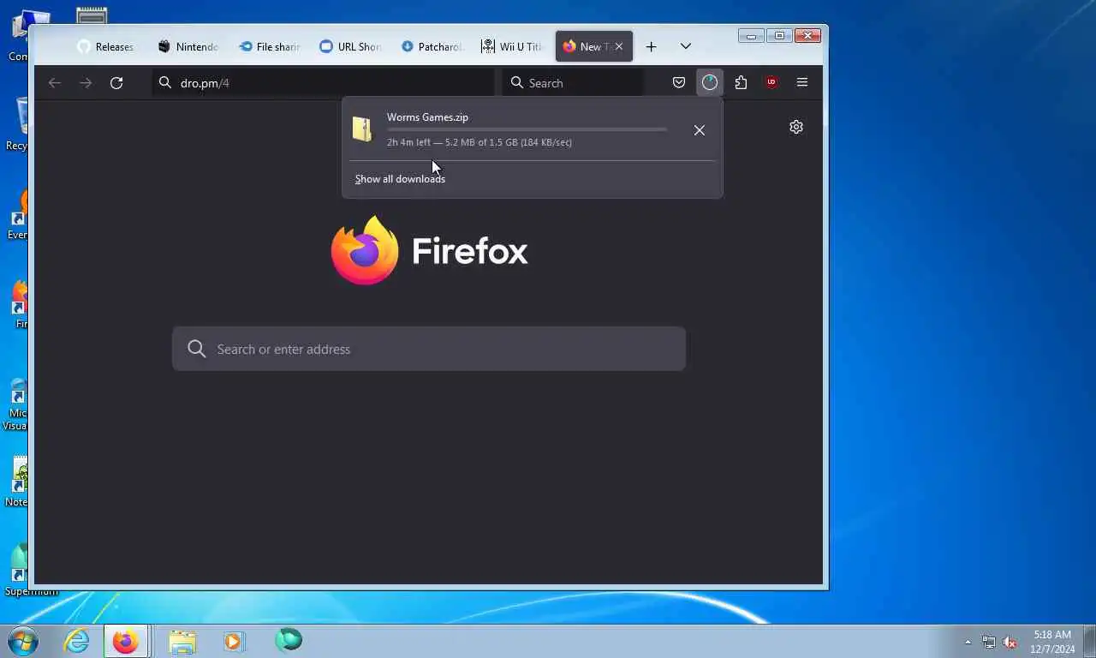Click the download status text '2h 4m left'
The width and height of the screenshot is (1096, 658).
coord(408,142)
